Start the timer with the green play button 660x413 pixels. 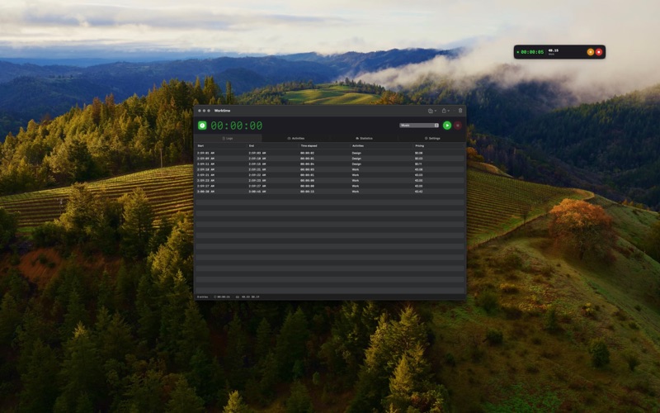tap(447, 126)
